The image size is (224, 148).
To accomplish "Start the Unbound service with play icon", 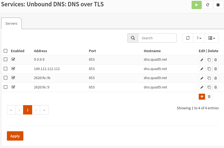I will (x=197, y=5).
